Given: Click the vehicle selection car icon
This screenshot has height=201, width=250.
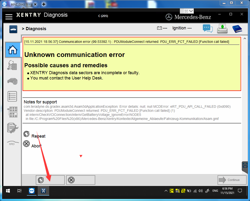Looking at the screenshot, I should pyautogui.click(x=13, y=29).
